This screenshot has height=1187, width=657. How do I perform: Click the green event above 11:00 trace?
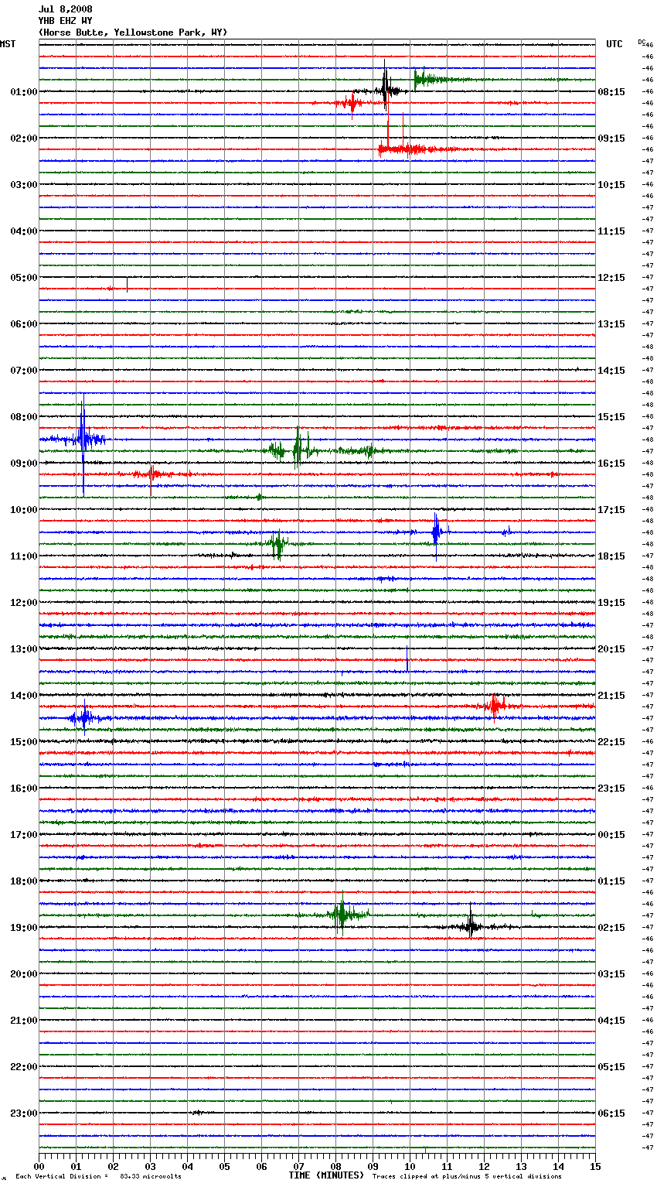(277, 544)
